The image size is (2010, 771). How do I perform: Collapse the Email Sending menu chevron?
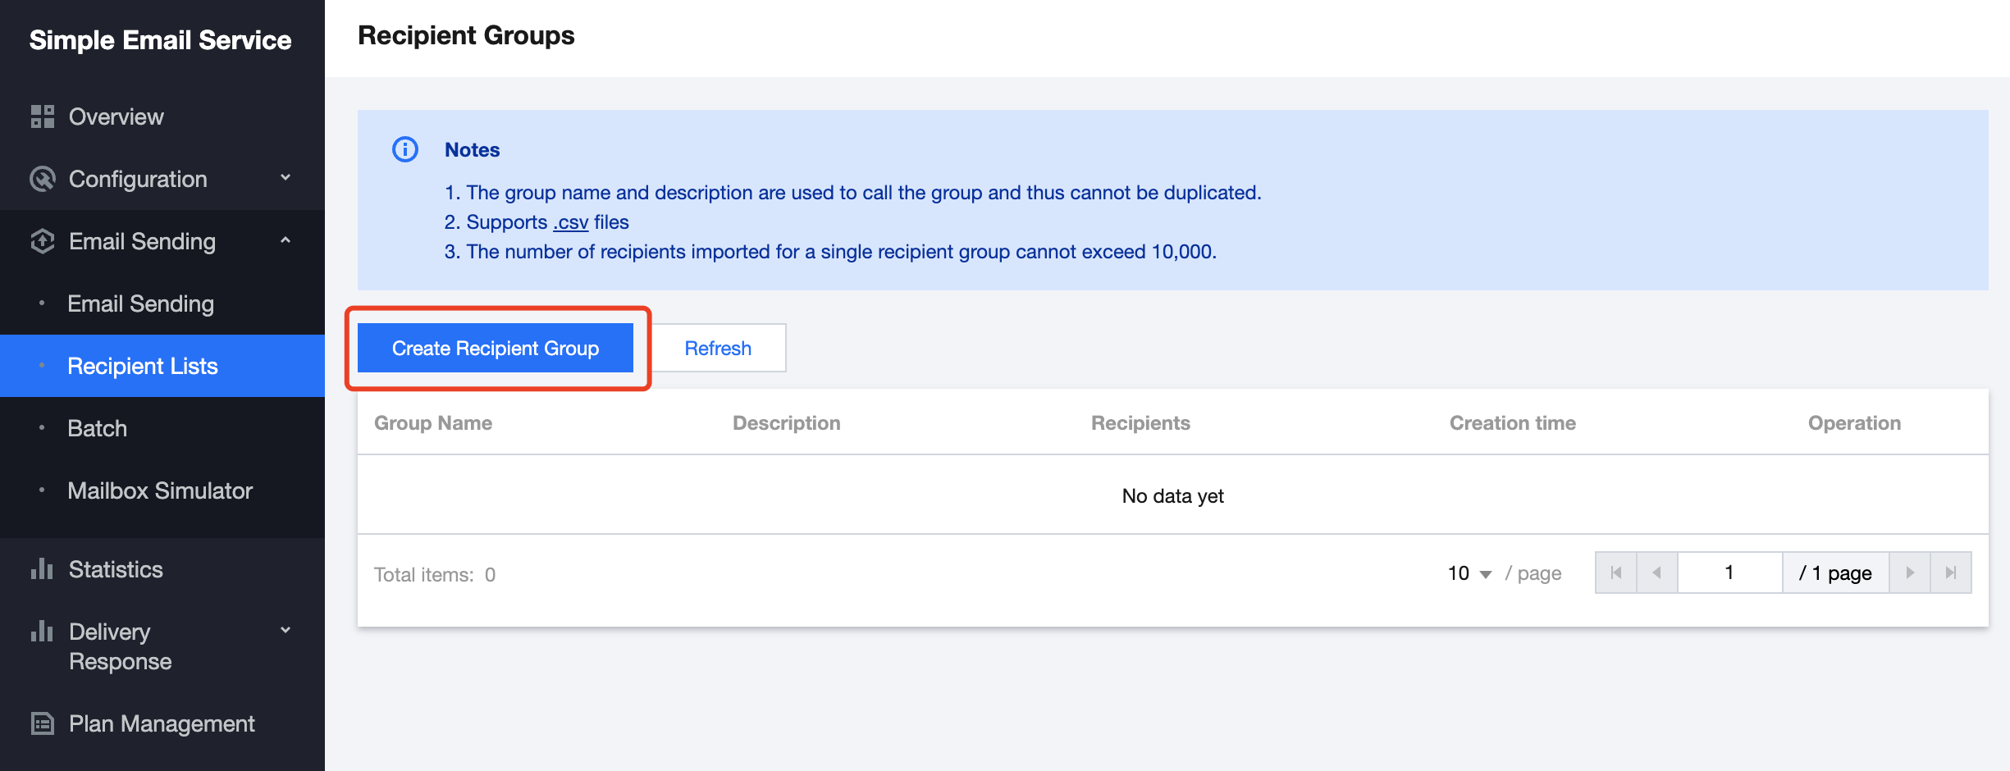pyautogui.click(x=286, y=240)
